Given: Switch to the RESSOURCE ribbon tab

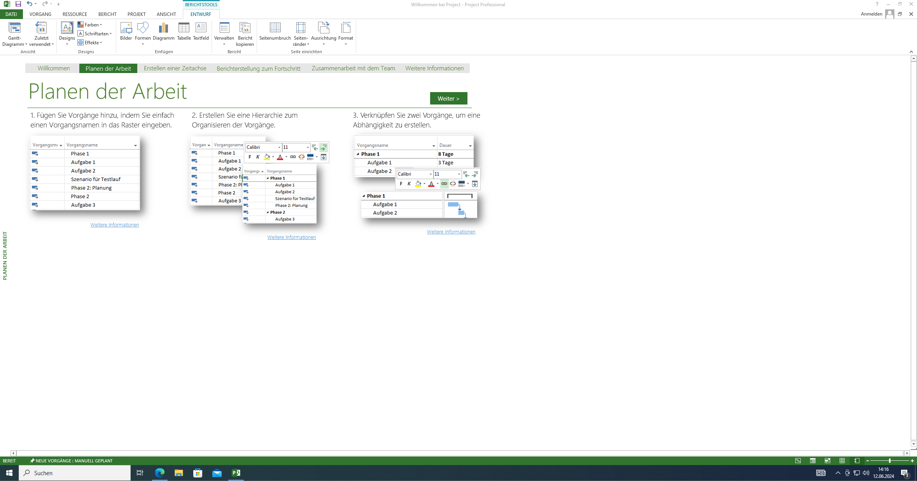Looking at the screenshot, I should pyautogui.click(x=75, y=14).
